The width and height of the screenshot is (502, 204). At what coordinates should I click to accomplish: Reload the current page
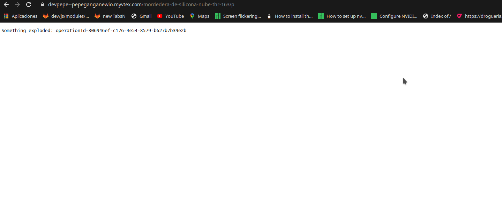pyautogui.click(x=28, y=5)
